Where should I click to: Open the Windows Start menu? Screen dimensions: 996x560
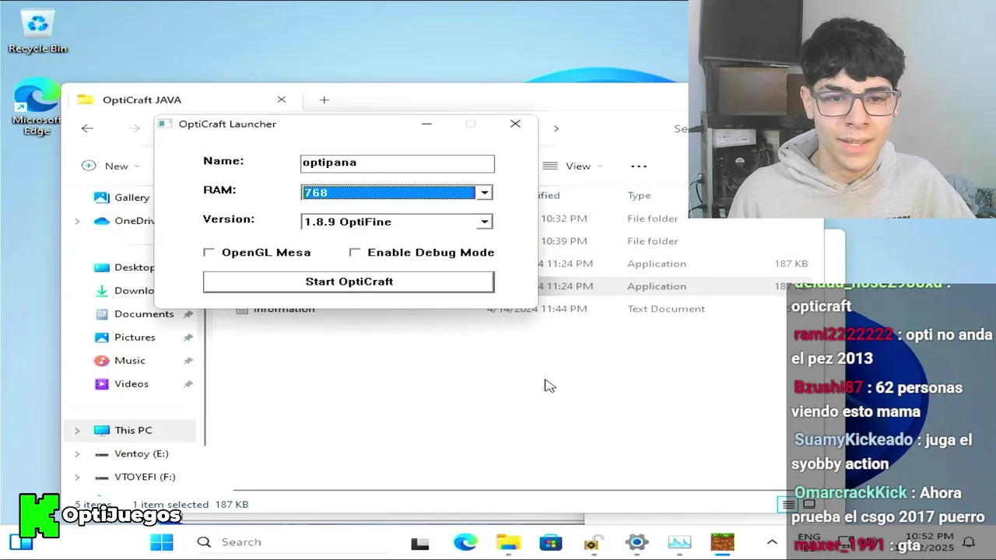(x=162, y=542)
